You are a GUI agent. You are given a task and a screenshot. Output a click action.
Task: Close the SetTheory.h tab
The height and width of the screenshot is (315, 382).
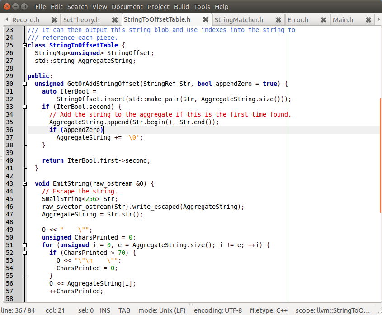click(115, 20)
